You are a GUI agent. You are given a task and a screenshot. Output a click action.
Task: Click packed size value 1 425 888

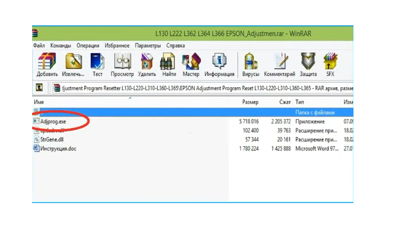click(x=281, y=148)
